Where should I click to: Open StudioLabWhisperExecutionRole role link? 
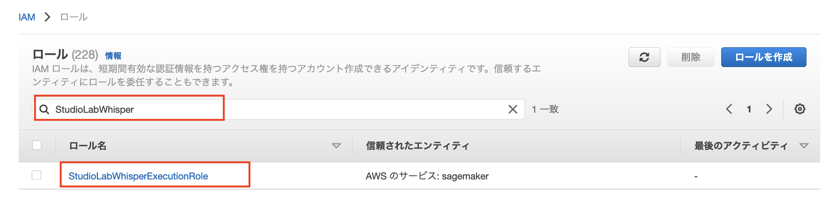click(138, 176)
